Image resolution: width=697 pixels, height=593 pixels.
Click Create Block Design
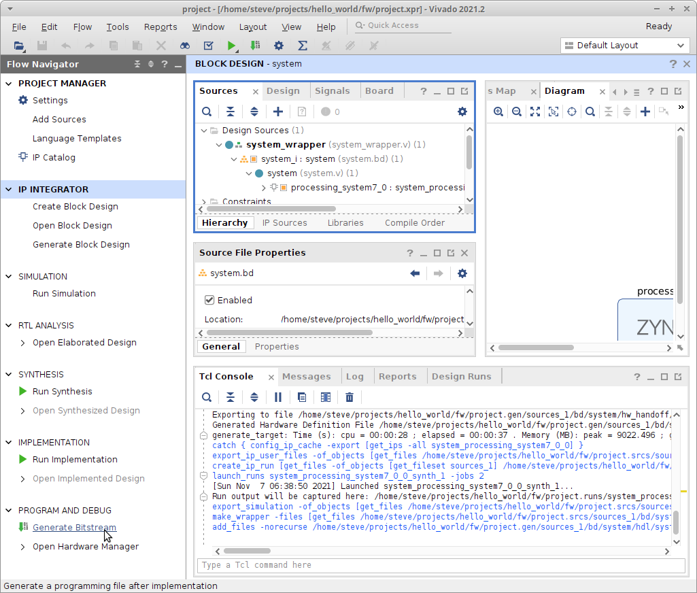point(75,207)
